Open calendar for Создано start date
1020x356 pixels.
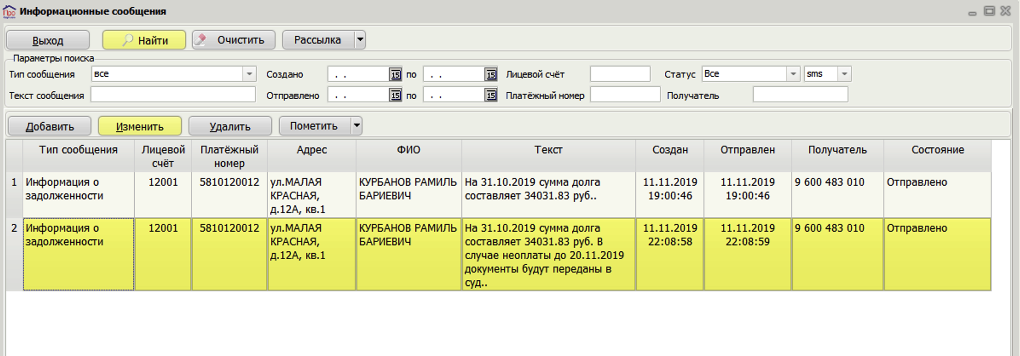(395, 75)
